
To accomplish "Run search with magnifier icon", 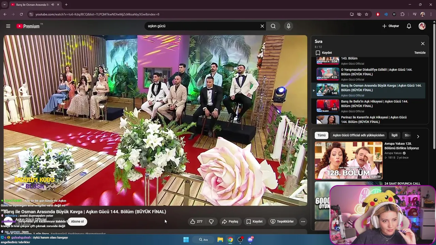I will click(273, 26).
